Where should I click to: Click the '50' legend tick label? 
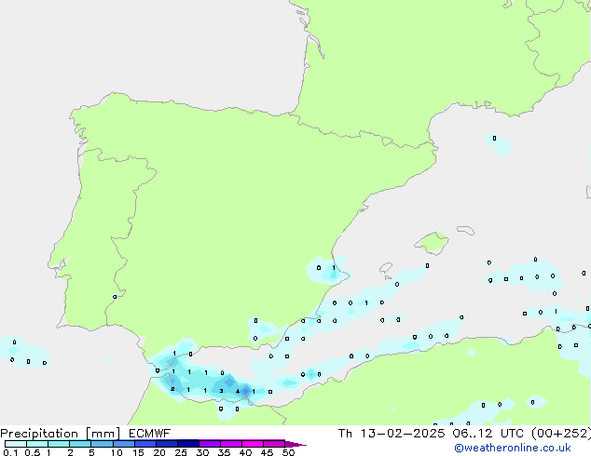pos(288,452)
